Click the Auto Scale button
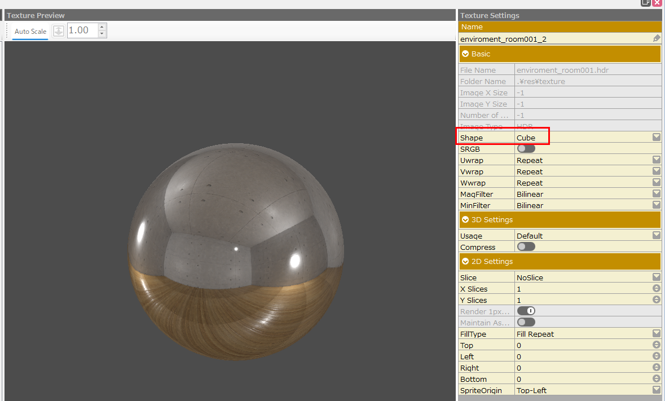The image size is (665, 401). point(30,32)
